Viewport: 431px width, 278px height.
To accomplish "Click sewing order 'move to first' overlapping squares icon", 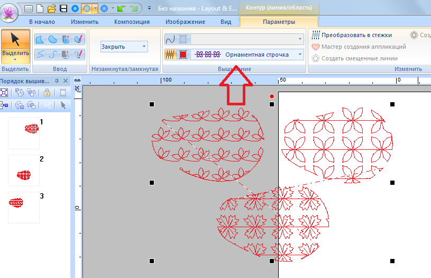I will click(x=19, y=93).
